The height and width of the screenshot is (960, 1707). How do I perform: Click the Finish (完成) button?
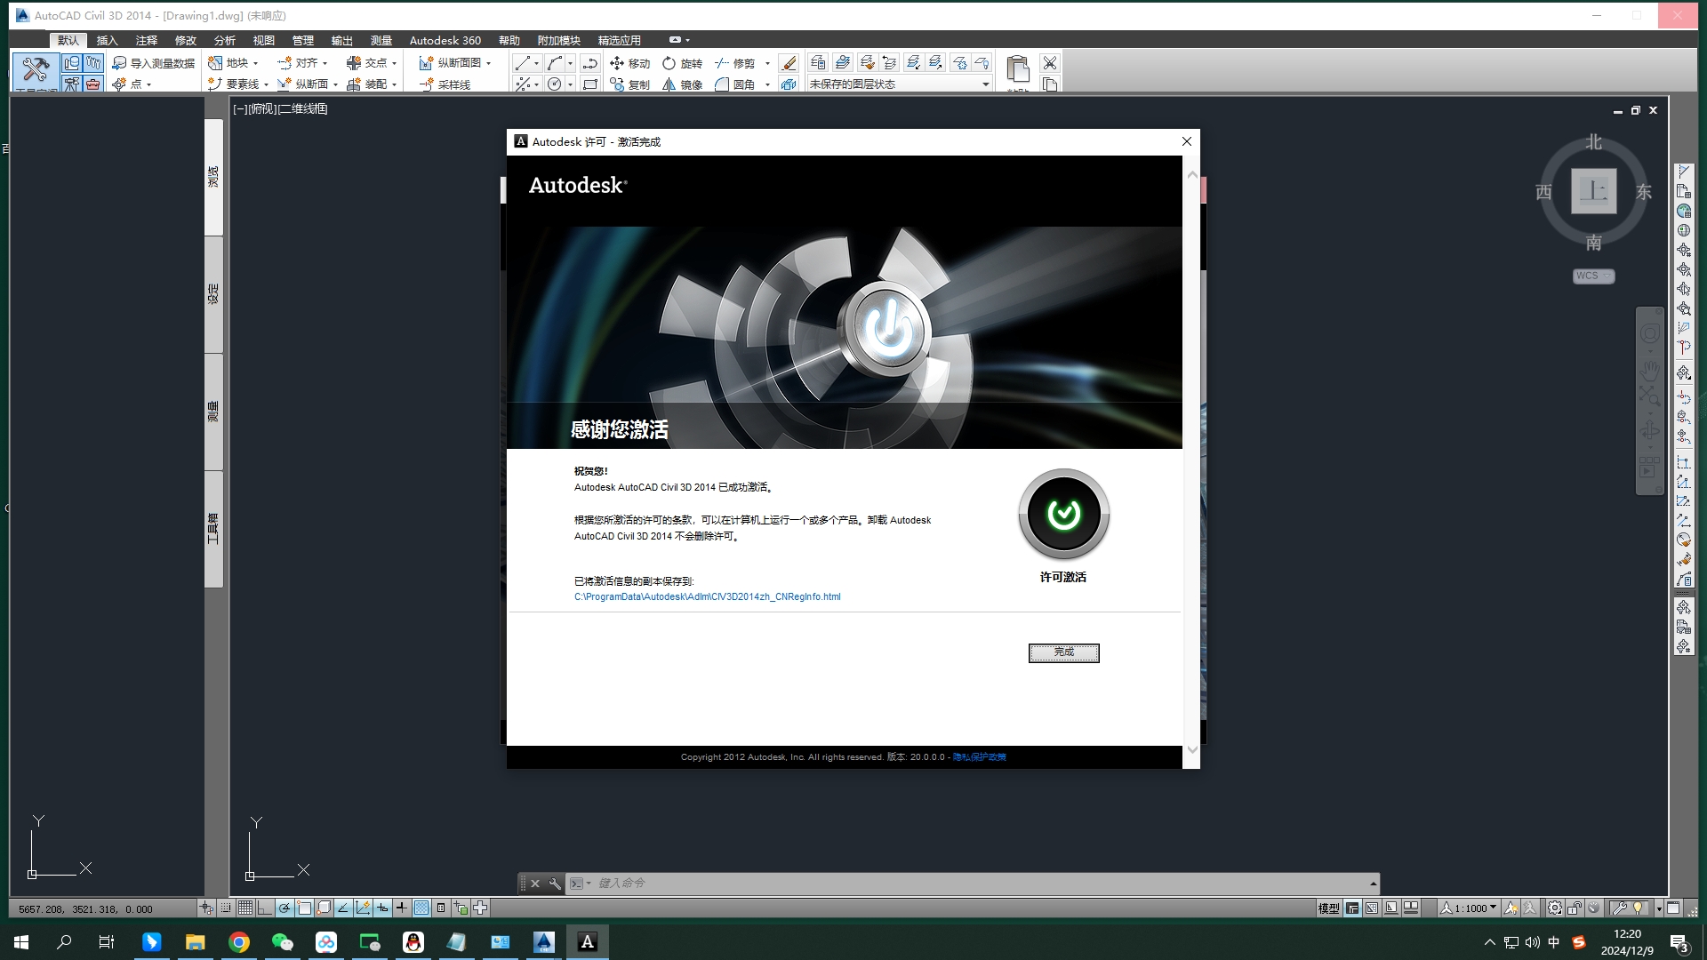pyautogui.click(x=1063, y=652)
